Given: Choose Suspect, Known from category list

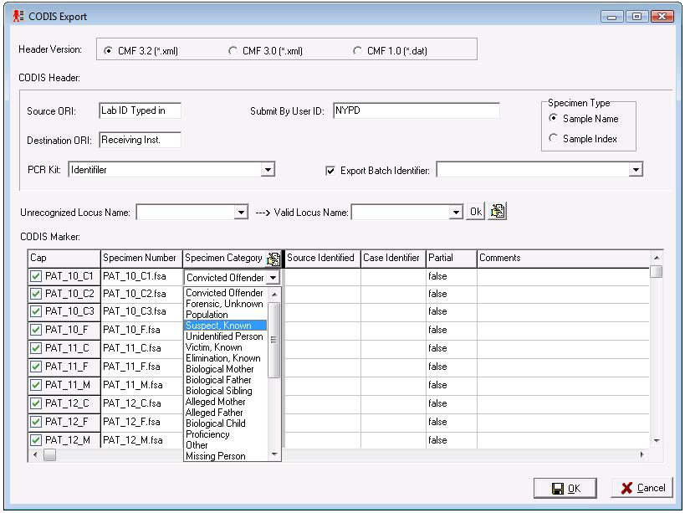Looking at the screenshot, I should pos(224,326).
